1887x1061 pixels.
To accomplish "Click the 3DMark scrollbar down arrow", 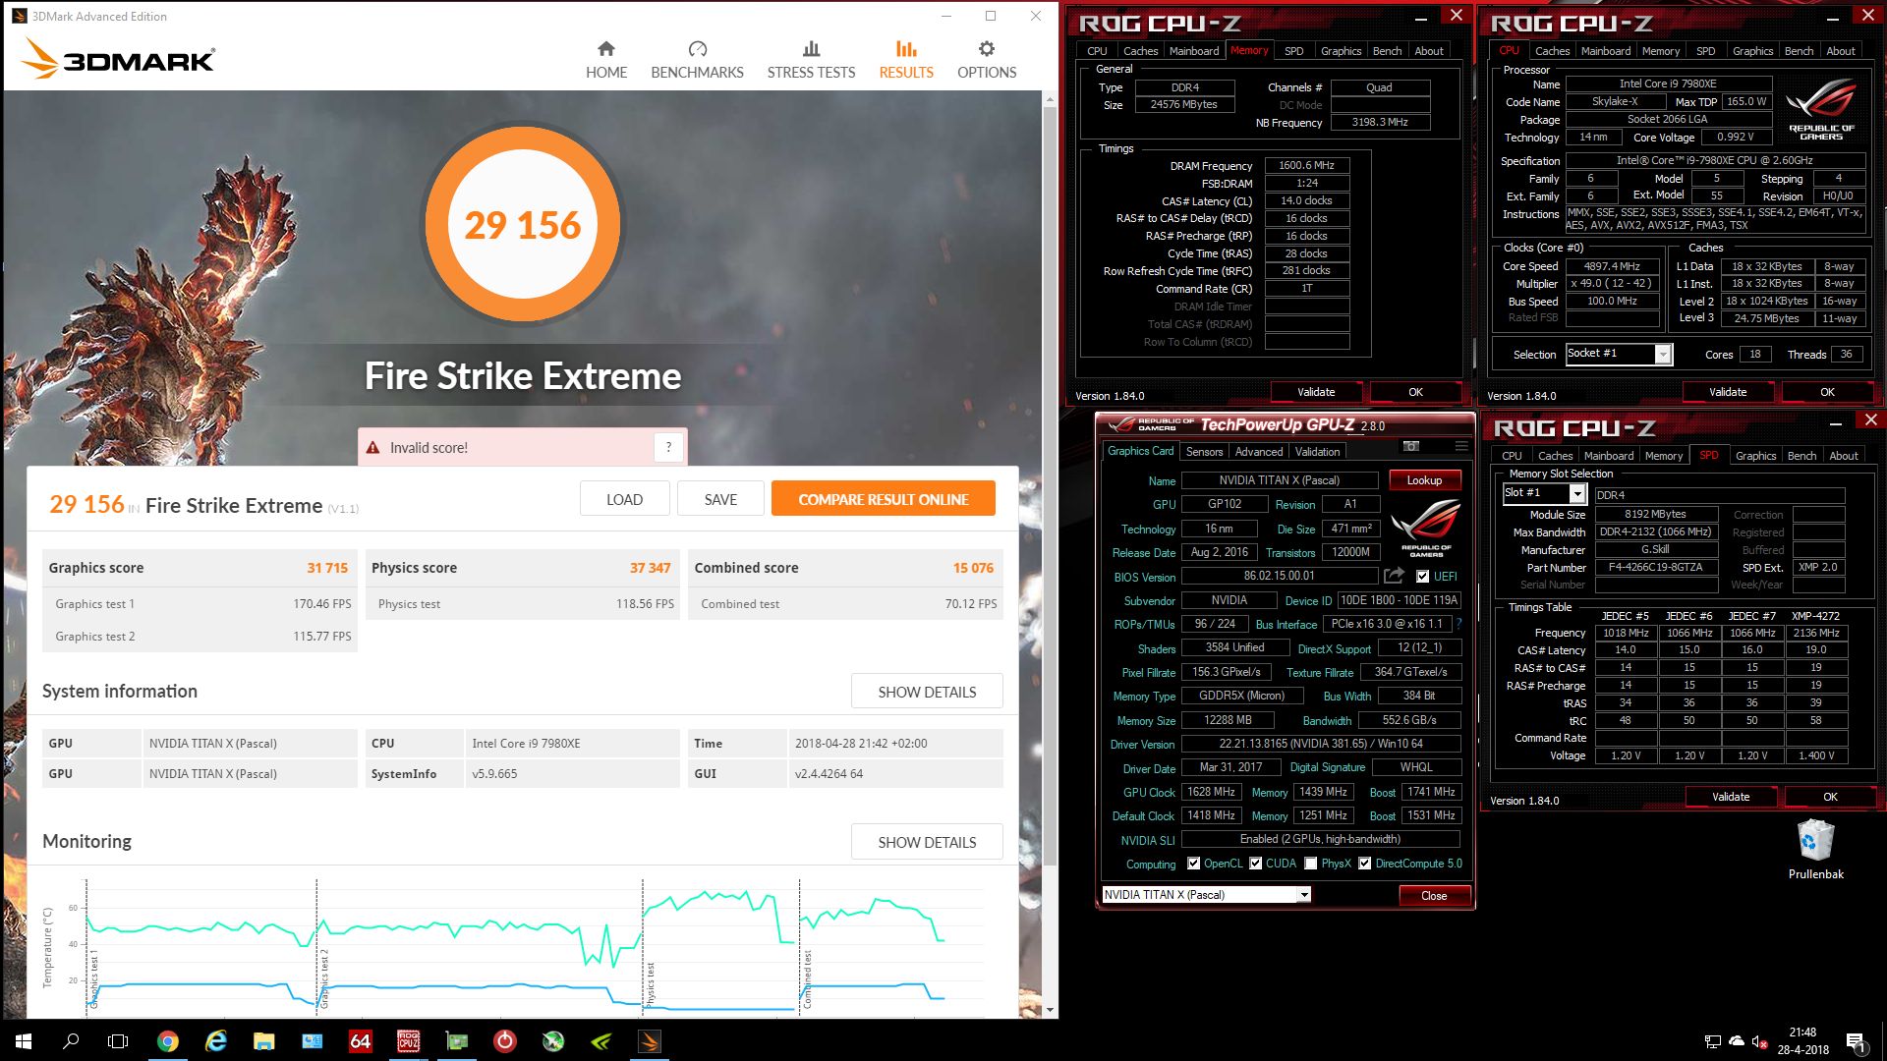I will pyautogui.click(x=1050, y=1009).
